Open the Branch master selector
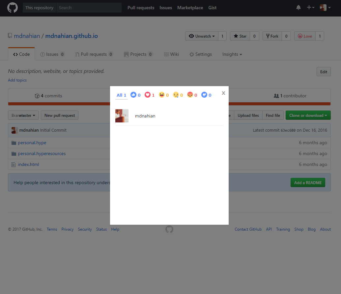This screenshot has width=341, height=294. [23, 115]
